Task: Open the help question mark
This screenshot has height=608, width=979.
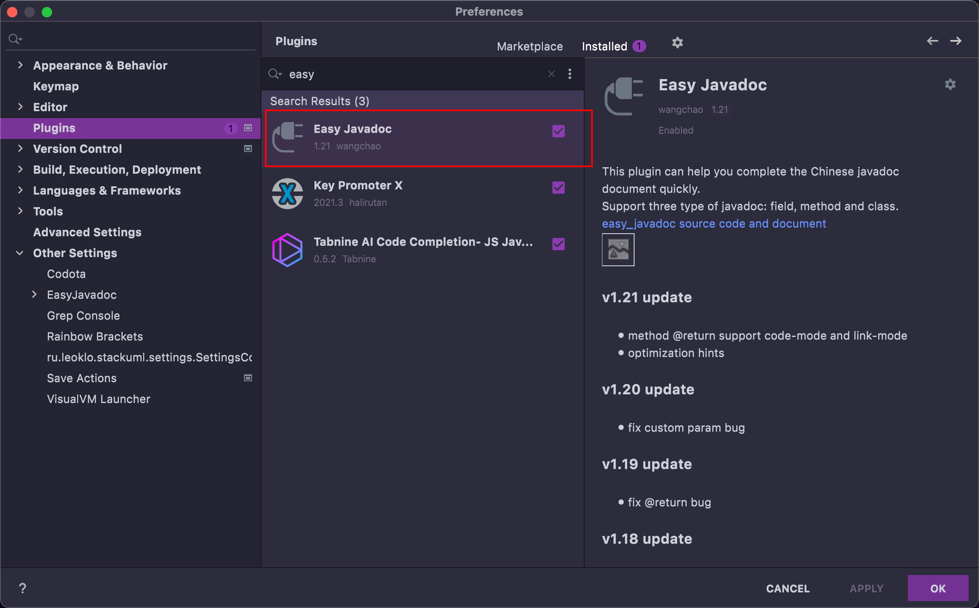Action: click(23, 588)
